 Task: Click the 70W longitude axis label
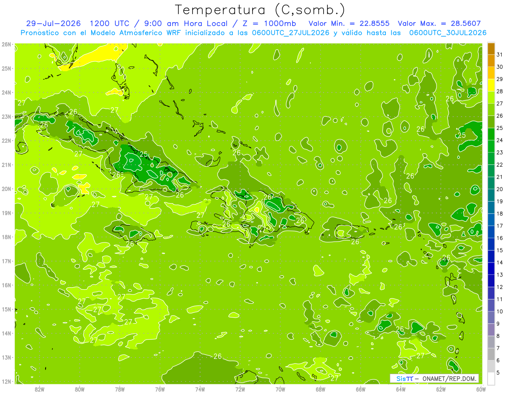click(280, 389)
